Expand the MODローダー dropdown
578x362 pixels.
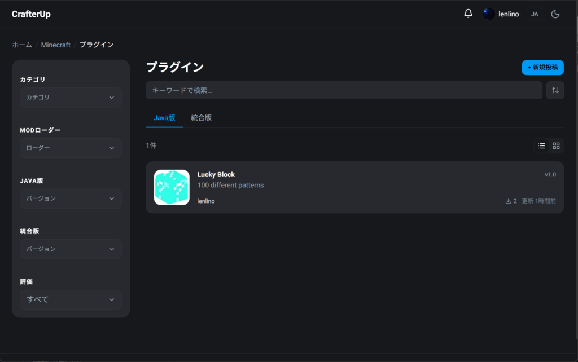coord(71,148)
